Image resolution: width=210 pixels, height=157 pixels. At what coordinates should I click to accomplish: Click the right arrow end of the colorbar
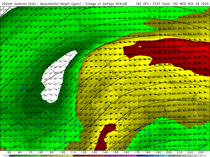tap(204, 156)
